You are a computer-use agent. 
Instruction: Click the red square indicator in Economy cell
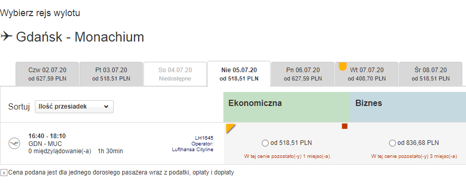coord(344,126)
